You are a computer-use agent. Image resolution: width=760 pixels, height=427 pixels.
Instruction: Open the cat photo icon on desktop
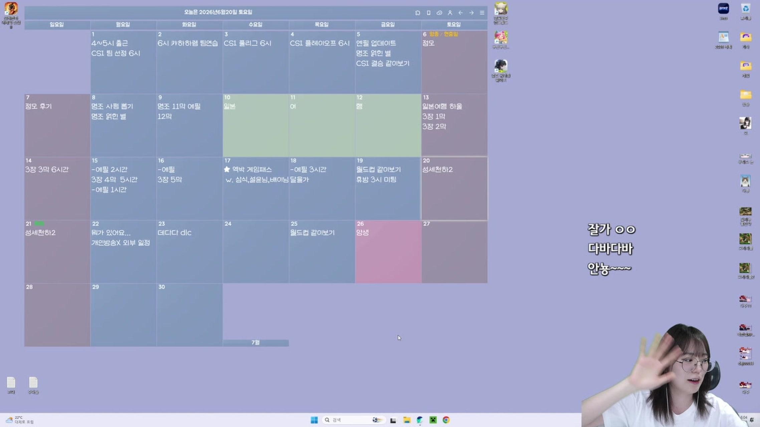746,183
